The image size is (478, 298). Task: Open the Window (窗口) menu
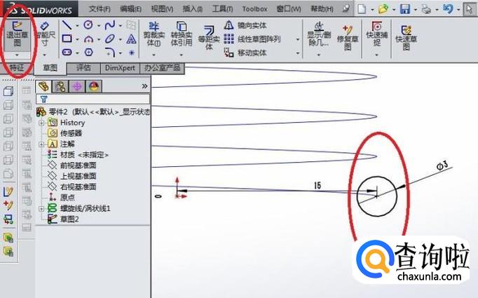288,9
